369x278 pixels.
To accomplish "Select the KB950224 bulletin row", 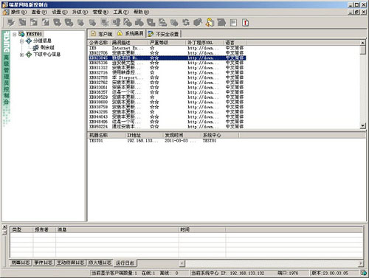I will (168, 127).
